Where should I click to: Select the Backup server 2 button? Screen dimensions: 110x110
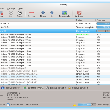(34, 88)
